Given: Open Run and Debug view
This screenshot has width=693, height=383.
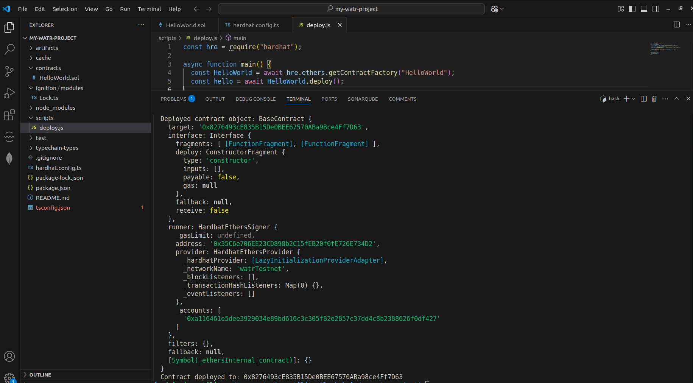Looking at the screenshot, I should click(9, 93).
